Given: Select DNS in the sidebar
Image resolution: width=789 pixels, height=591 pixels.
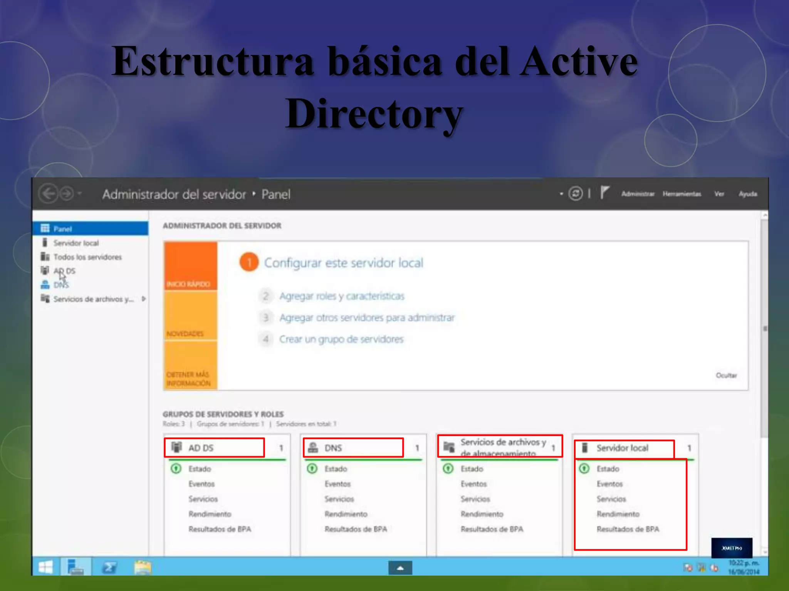Looking at the screenshot, I should (x=91, y=285).
